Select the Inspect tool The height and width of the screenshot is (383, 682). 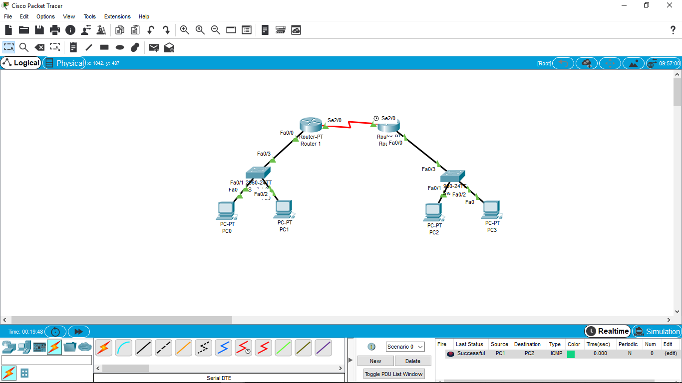pos(23,47)
